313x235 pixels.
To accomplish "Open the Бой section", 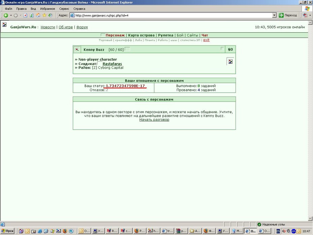I will tap(180, 35).
